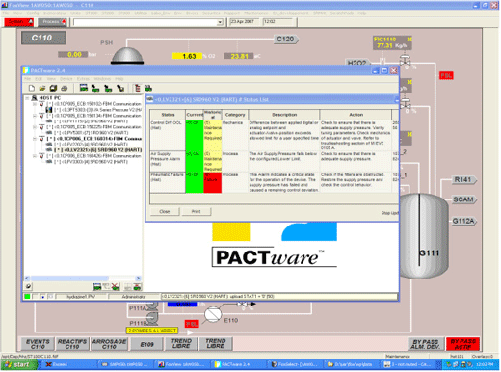Select the HOST PC root node icon
Image resolution: width=501 pixels, height=372 pixels.
[35, 98]
